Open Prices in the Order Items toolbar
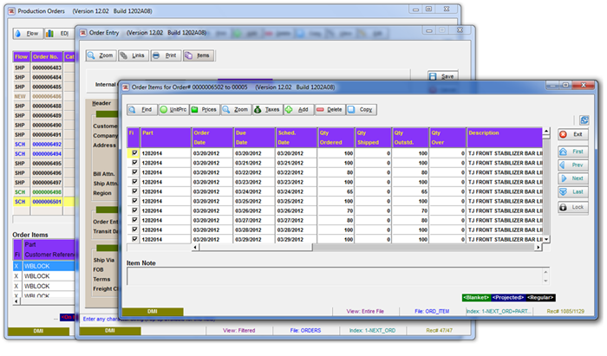The width and height of the screenshot is (607, 356). pyautogui.click(x=205, y=110)
